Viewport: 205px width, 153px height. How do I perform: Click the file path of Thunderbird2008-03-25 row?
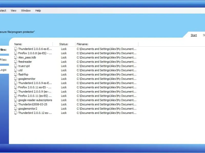click(107, 104)
